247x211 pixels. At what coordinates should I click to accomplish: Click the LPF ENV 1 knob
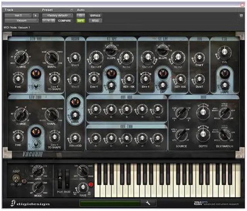[x=145, y=79]
